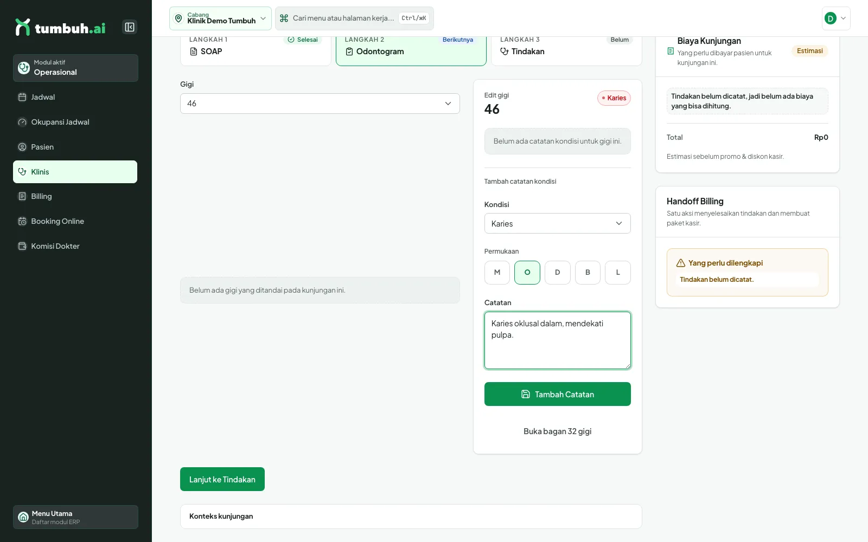Image resolution: width=868 pixels, height=542 pixels.
Task: Click Buka bagan 32 gigi
Action: pyautogui.click(x=558, y=431)
